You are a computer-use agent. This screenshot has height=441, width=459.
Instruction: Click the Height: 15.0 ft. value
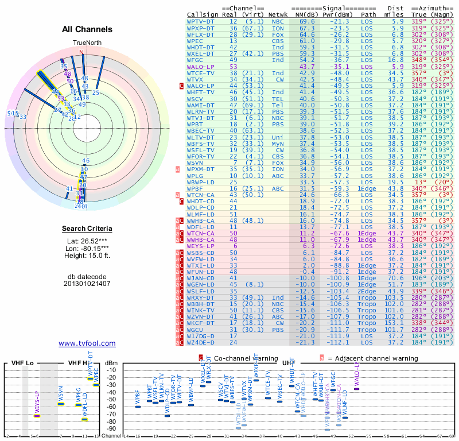click(87, 256)
